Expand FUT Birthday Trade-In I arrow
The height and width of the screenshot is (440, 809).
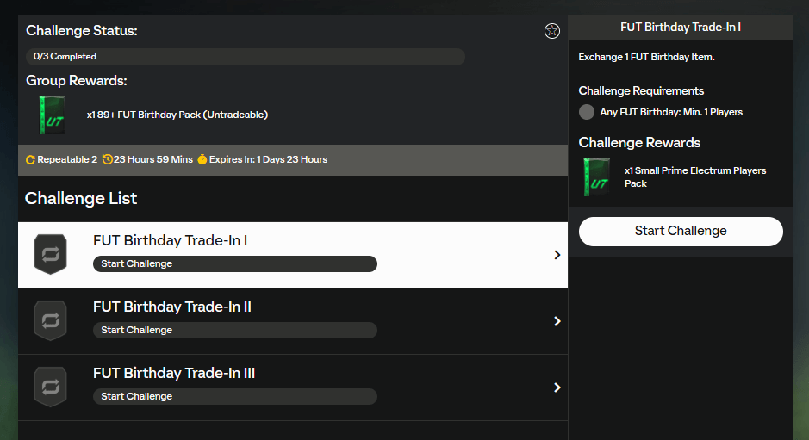(557, 255)
